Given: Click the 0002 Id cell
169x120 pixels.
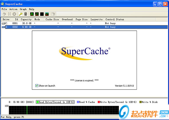Looking at the screenshot, I should (15, 27).
